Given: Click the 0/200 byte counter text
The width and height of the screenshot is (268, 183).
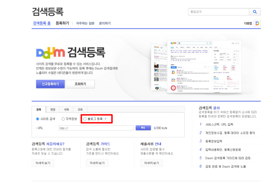Looking at the screenshot, I should tap(160, 128).
